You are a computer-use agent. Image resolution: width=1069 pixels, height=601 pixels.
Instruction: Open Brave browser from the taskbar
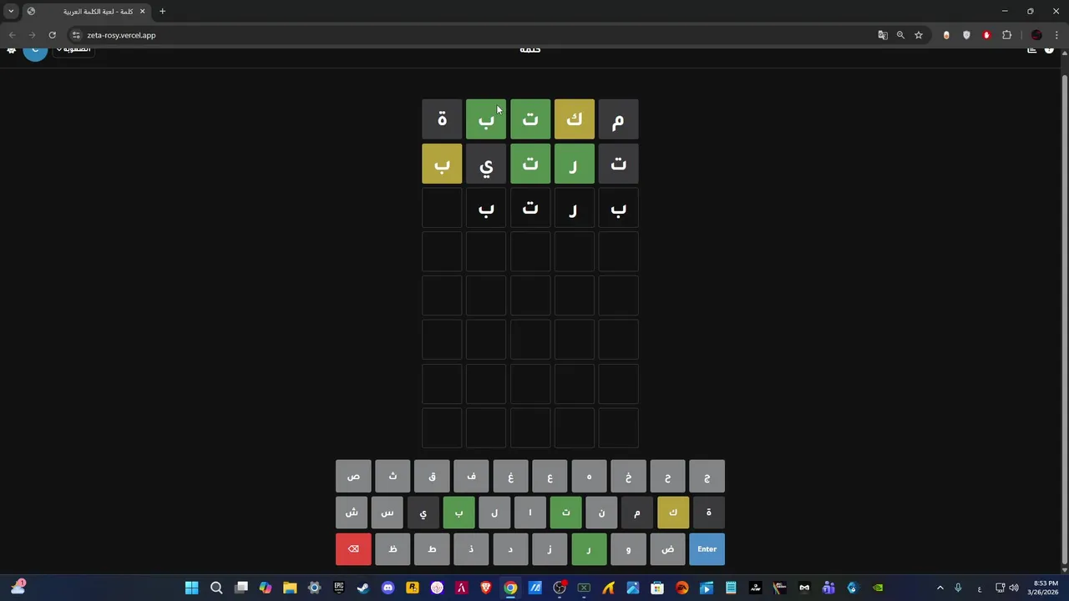pos(486,588)
